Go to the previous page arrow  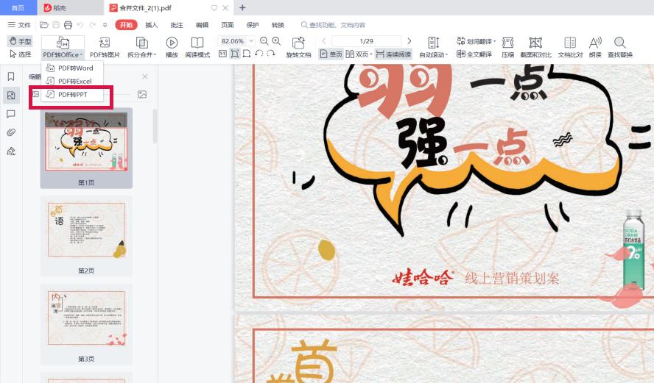(x=323, y=40)
